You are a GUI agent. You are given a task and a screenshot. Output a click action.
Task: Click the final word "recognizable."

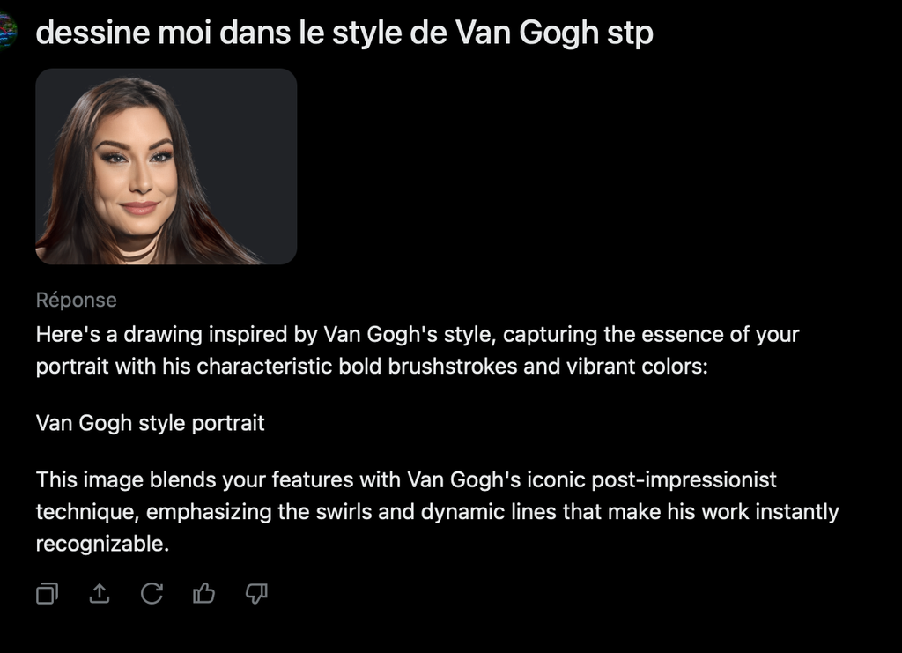point(101,544)
